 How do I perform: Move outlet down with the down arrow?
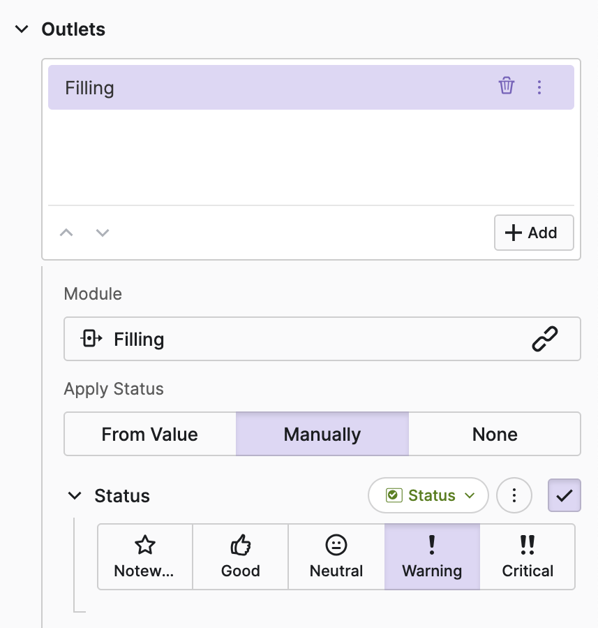coord(103,233)
